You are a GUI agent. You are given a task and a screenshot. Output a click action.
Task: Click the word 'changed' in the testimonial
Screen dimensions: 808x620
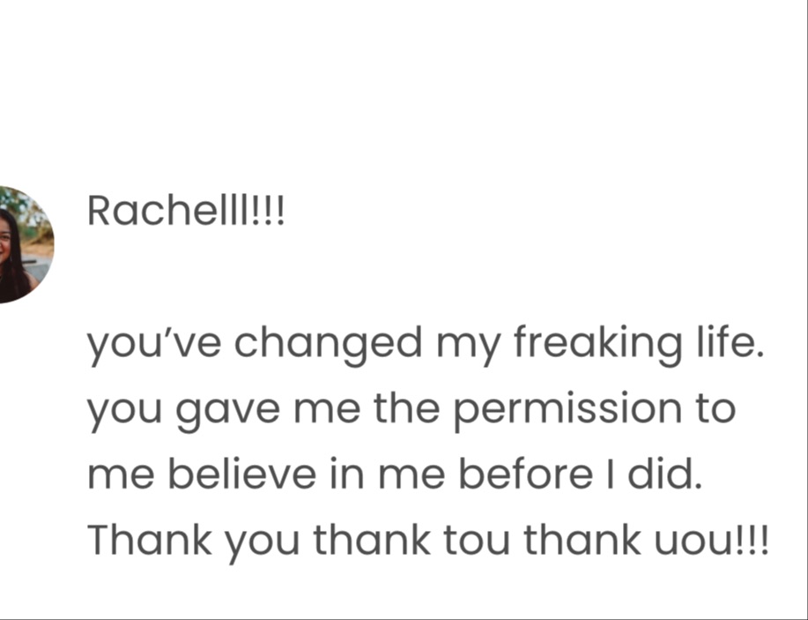(x=329, y=345)
